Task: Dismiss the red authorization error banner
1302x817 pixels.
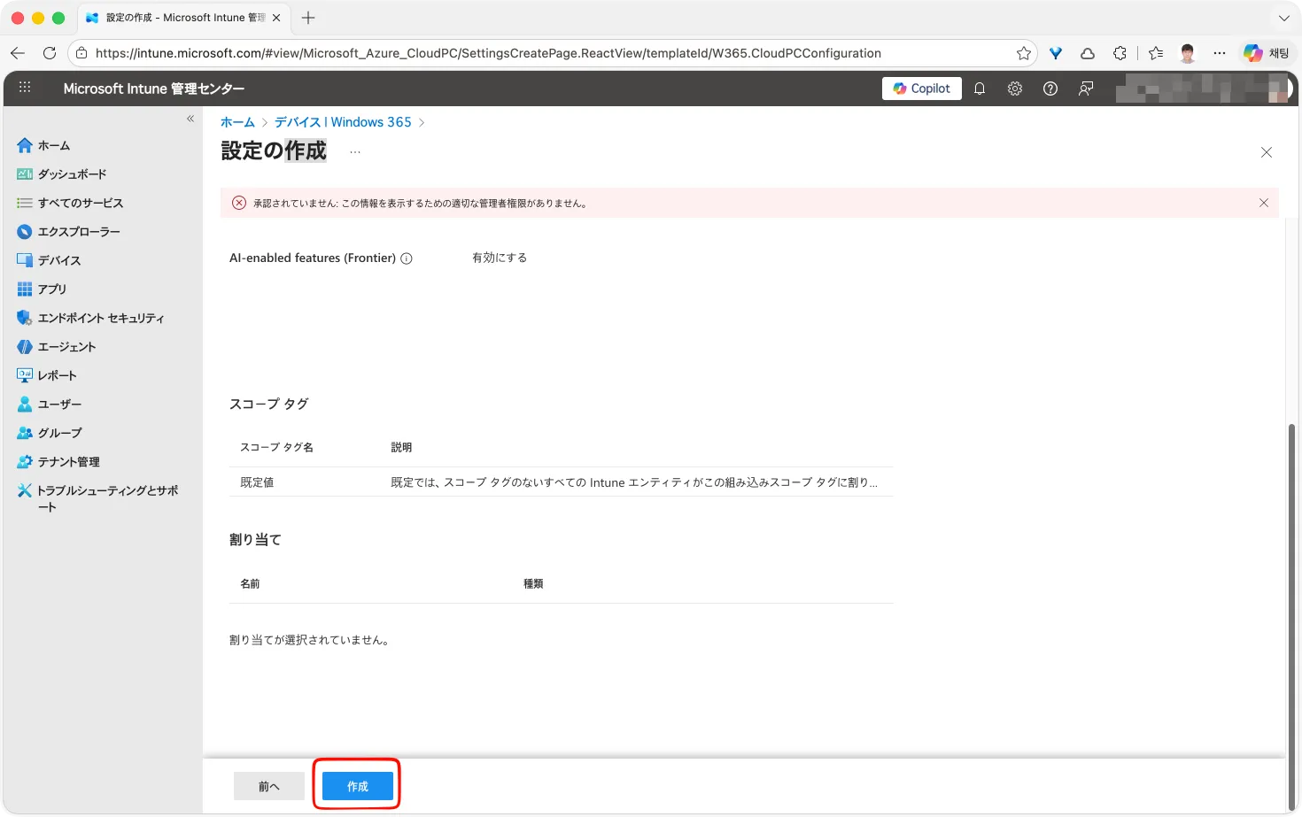Action: [x=1263, y=203]
